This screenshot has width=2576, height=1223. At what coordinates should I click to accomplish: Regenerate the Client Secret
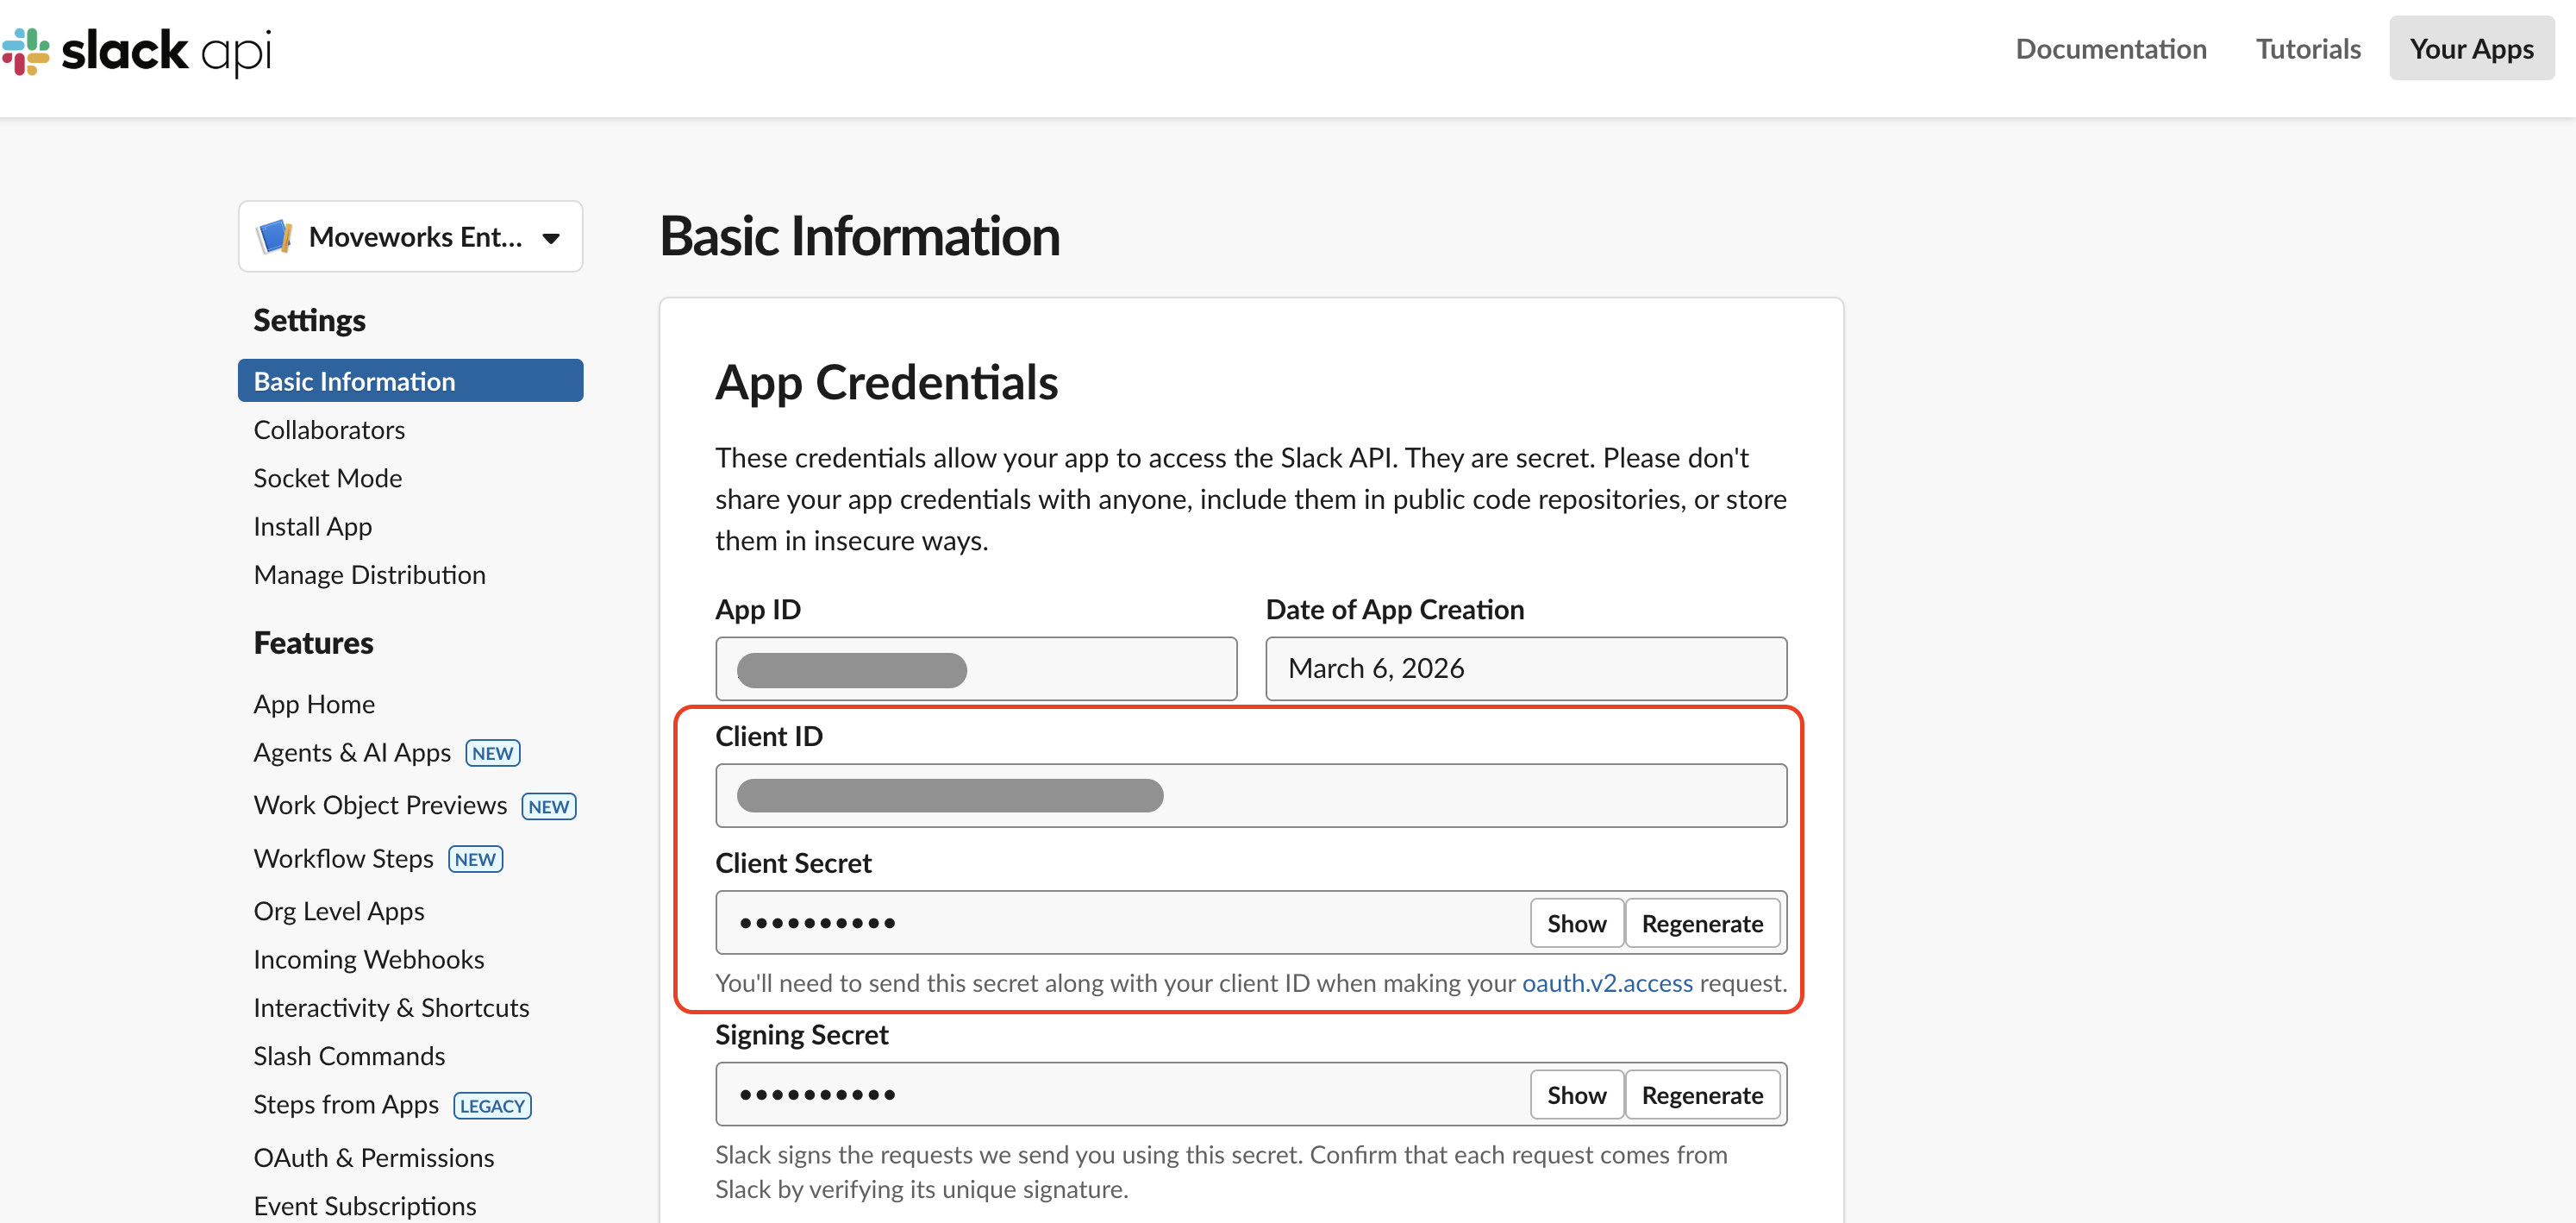[1701, 923]
